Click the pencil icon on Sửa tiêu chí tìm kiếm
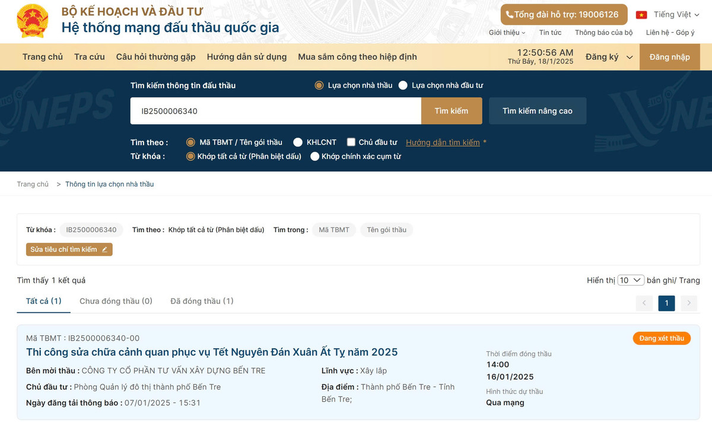 point(106,249)
